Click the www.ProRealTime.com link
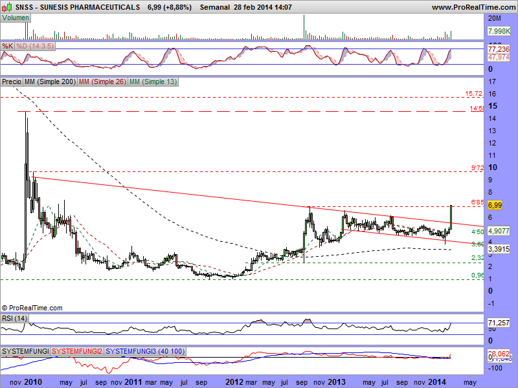 click(474, 7)
